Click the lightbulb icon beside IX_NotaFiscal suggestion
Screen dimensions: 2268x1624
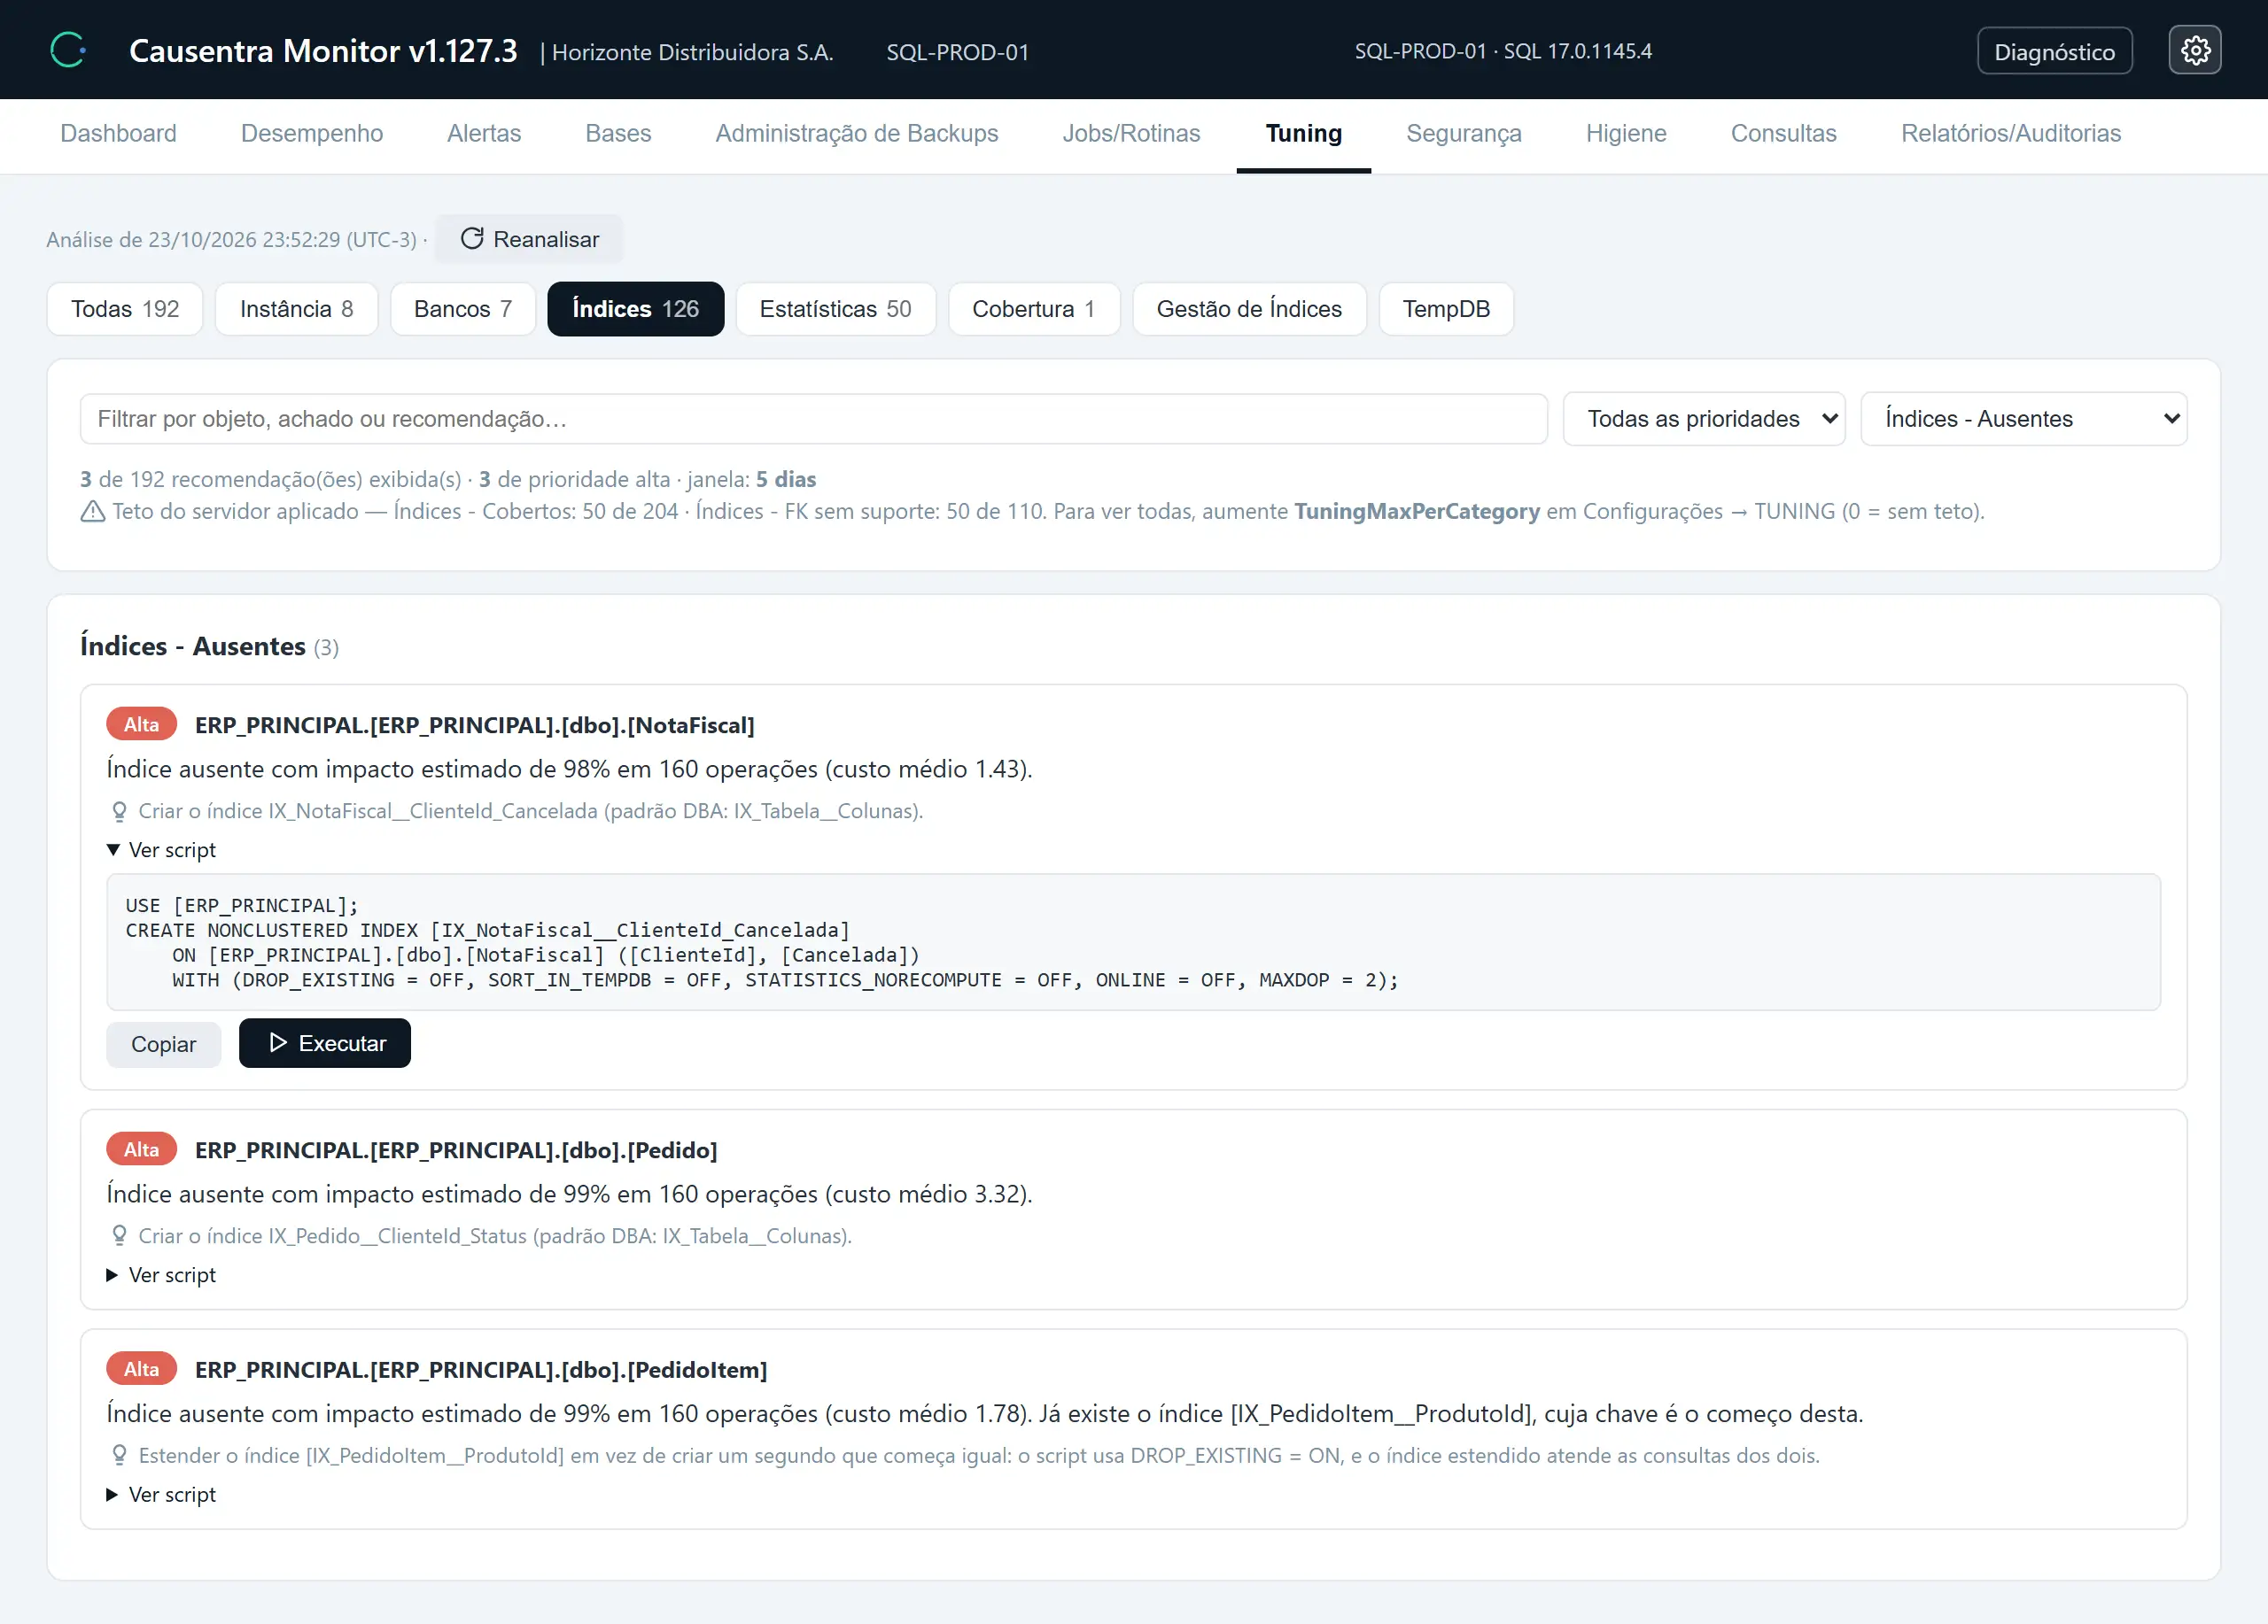(x=119, y=811)
